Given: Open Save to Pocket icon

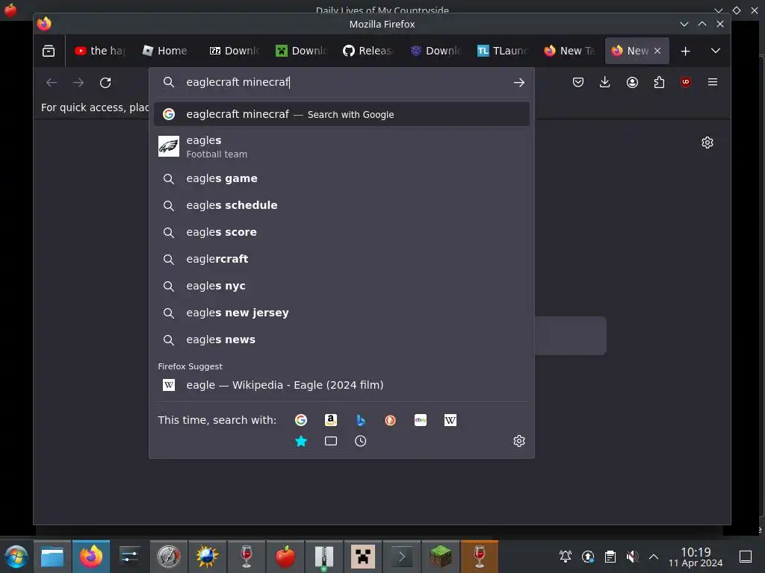Looking at the screenshot, I should pos(578,82).
